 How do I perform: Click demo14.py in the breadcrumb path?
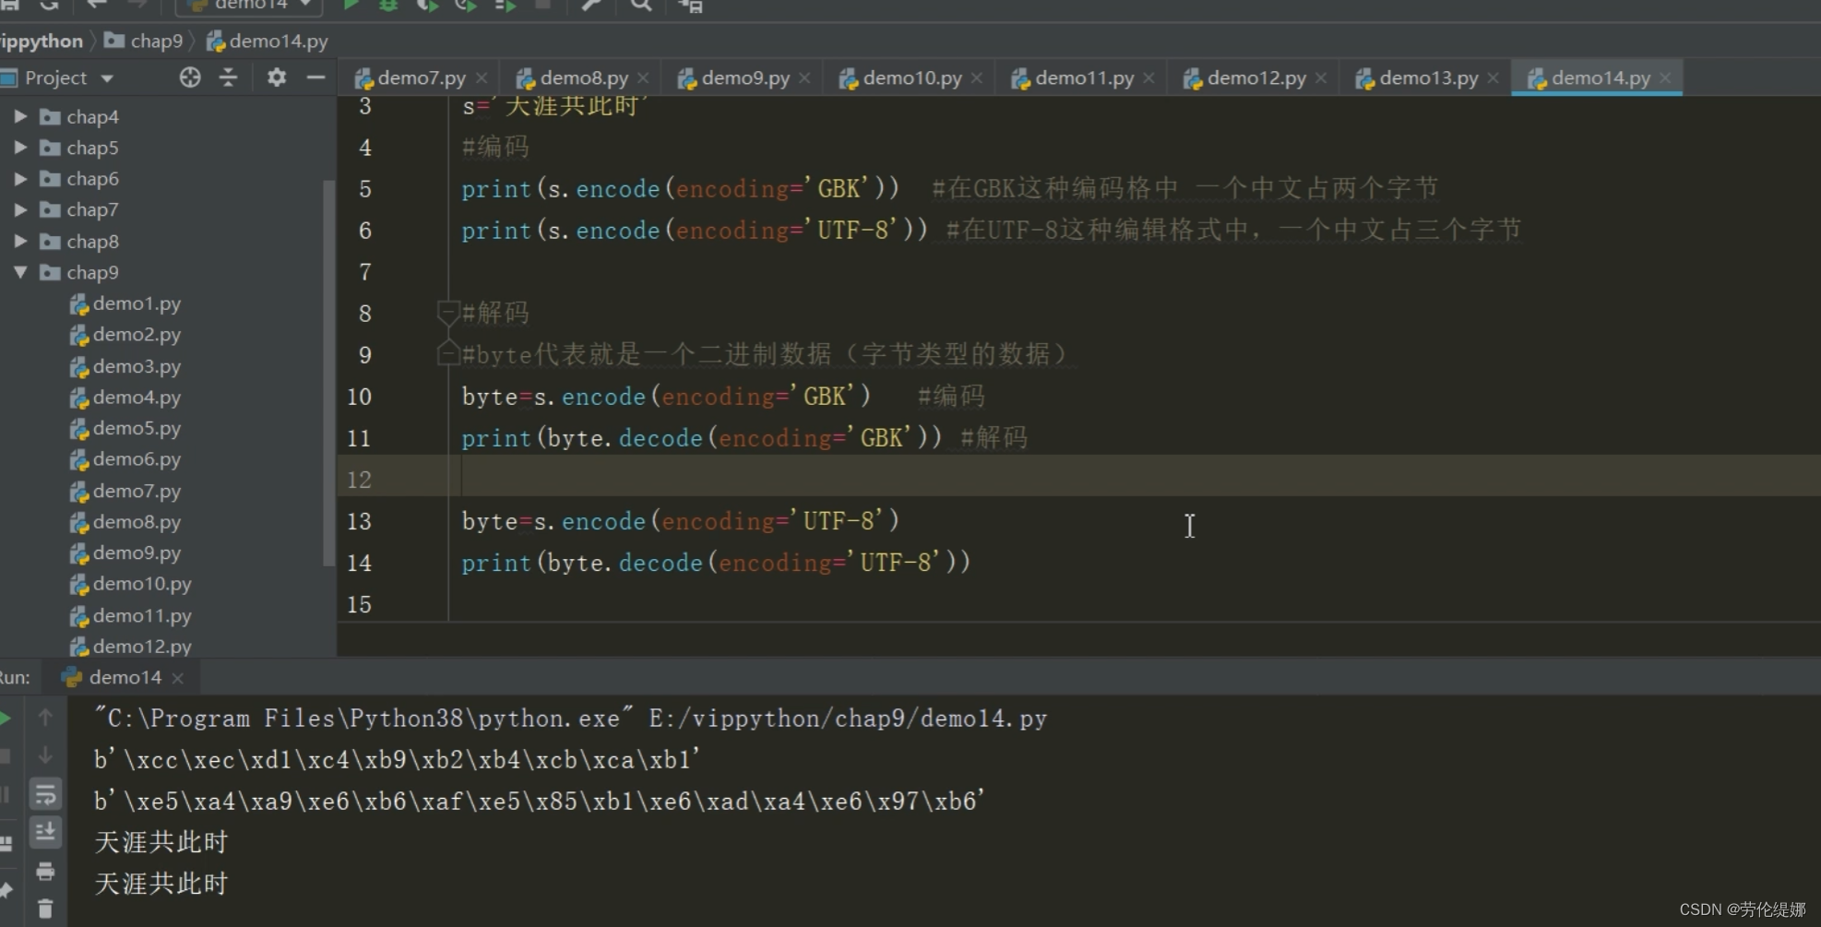pyautogui.click(x=268, y=41)
